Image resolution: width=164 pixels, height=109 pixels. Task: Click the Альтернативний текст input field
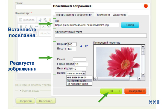click(x=101, y=35)
